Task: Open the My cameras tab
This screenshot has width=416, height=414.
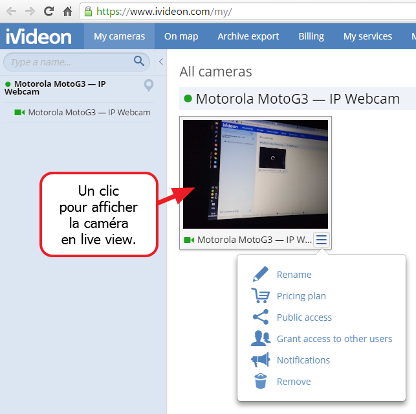Action: point(120,36)
